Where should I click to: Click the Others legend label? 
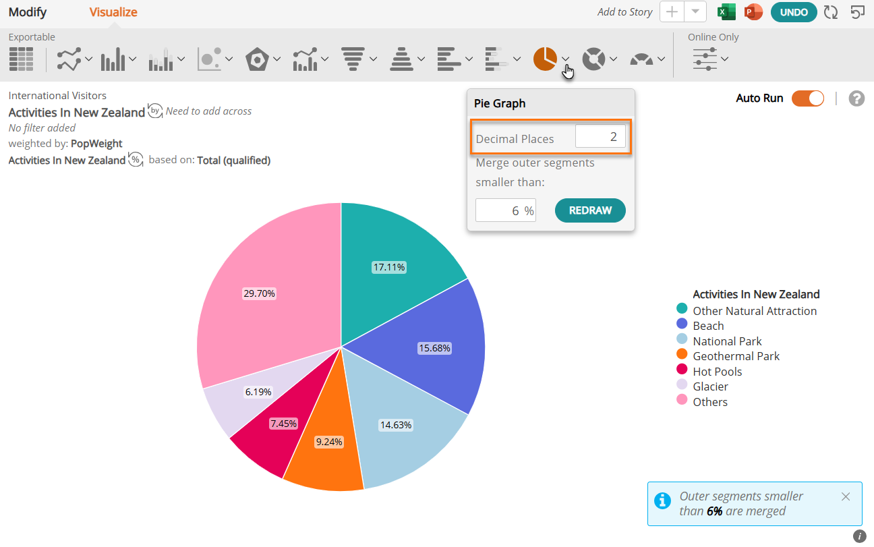click(x=710, y=402)
